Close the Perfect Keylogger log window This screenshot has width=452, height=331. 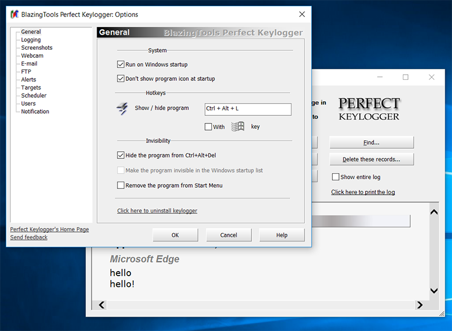pyautogui.click(x=432, y=77)
